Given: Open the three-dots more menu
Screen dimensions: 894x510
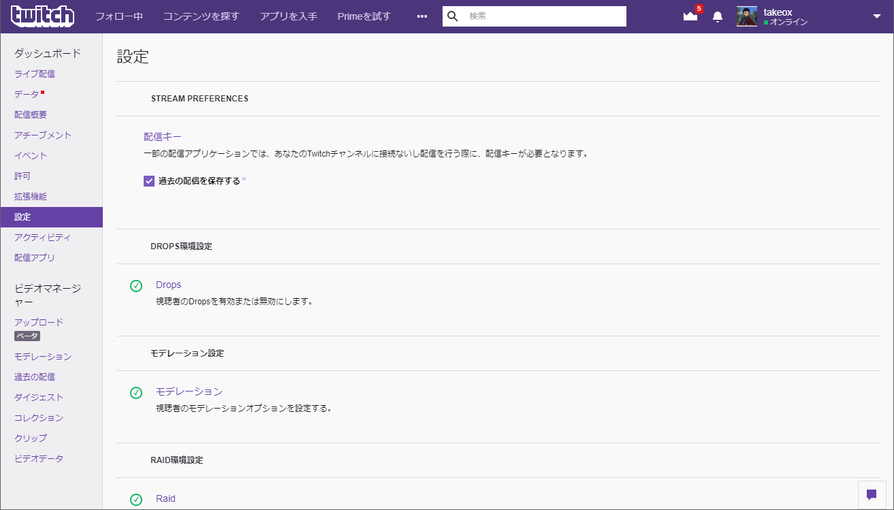Looking at the screenshot, I should pyautogui.click(x=422, y=16).
